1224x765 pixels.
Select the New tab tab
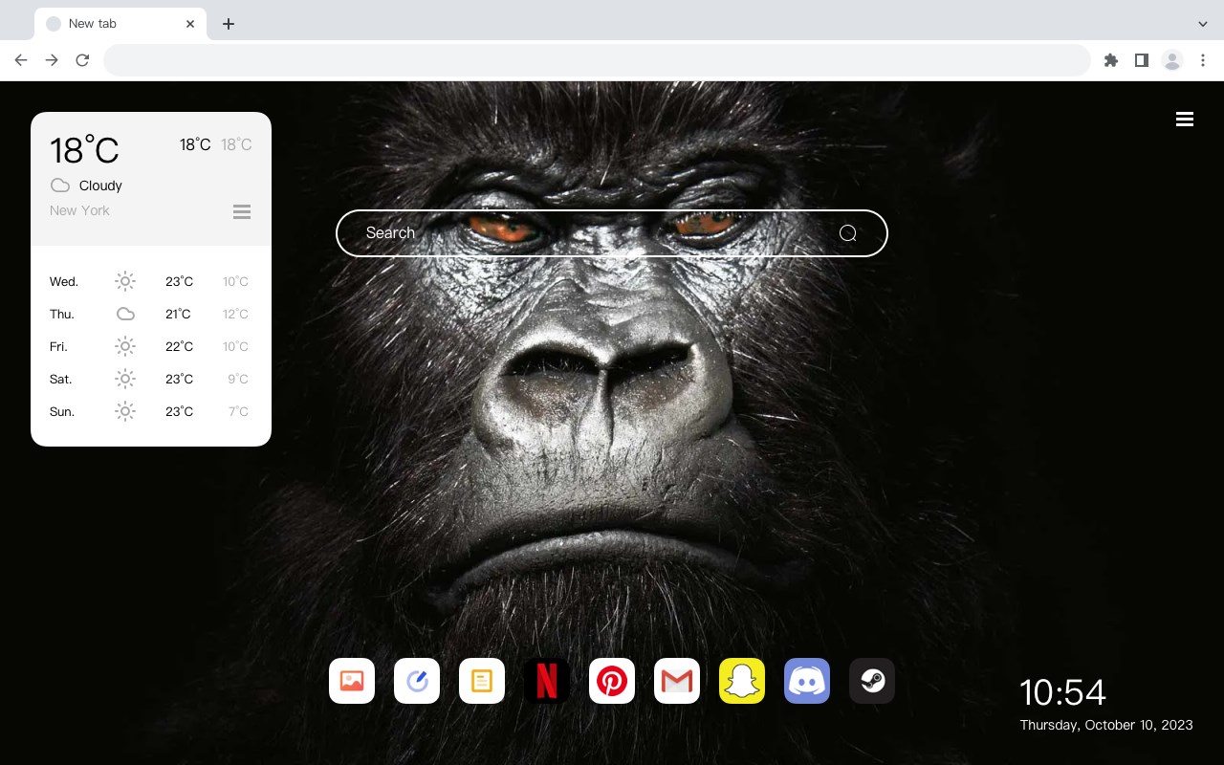tap(120, 24)
